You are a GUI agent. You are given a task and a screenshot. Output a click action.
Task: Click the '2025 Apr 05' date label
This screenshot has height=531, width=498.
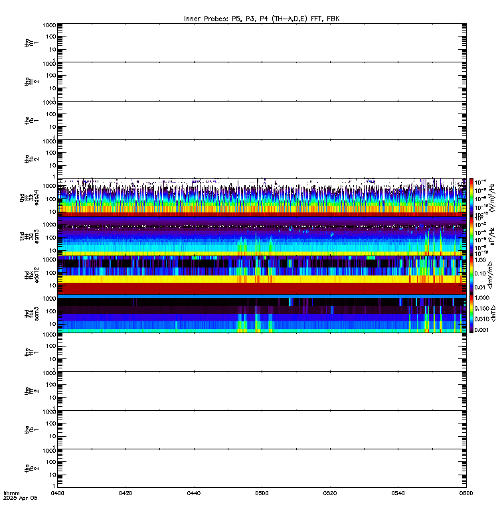pyautogui.click(x=21, y=498)
